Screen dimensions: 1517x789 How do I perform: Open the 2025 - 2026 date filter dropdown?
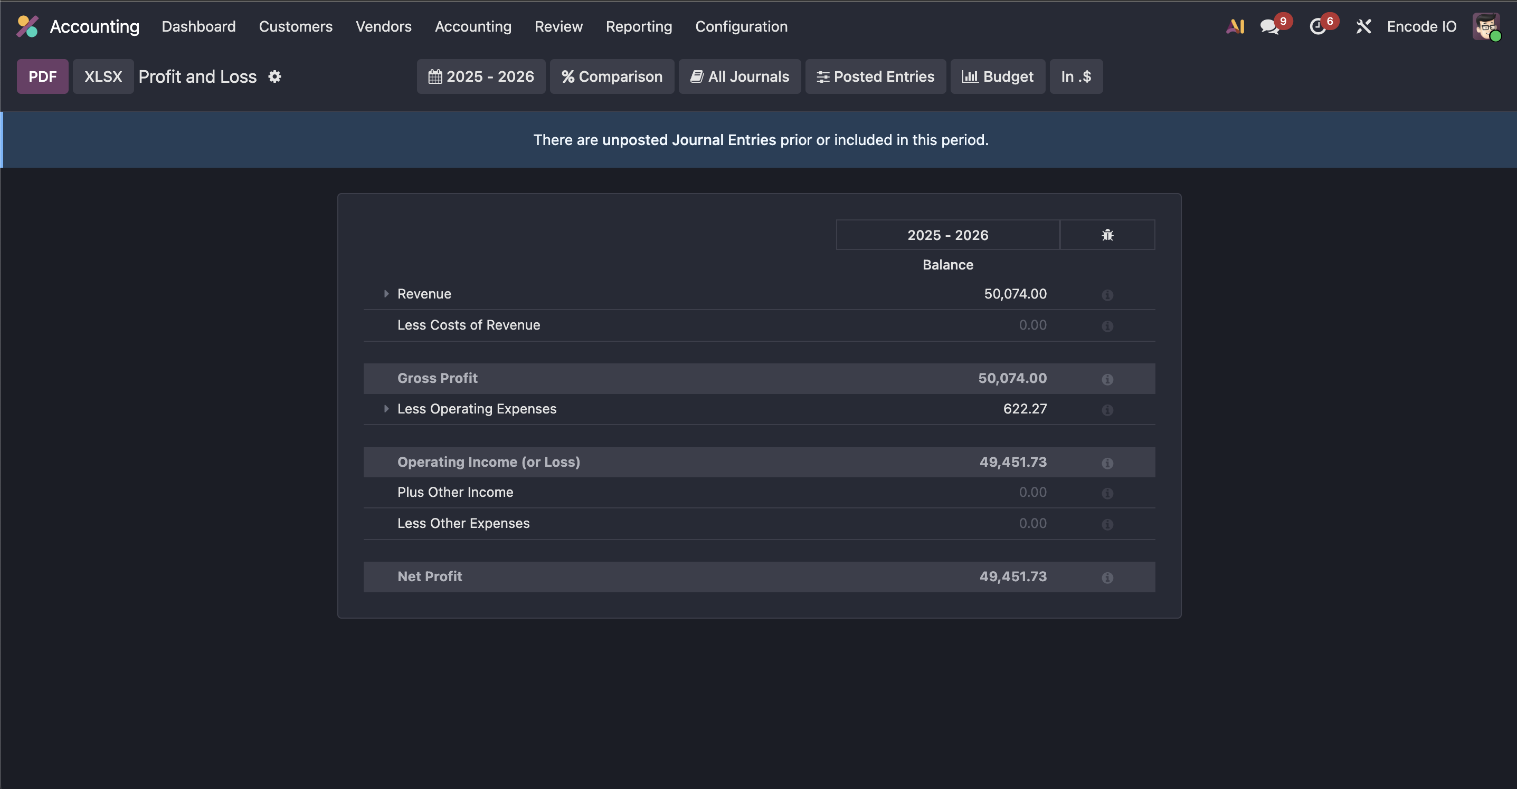click(x=480, y=76)
